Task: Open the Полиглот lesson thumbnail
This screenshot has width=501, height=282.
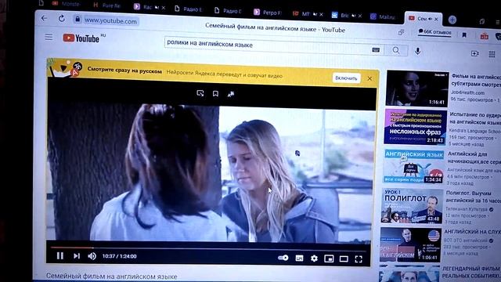Action: [x=412, y=205]
